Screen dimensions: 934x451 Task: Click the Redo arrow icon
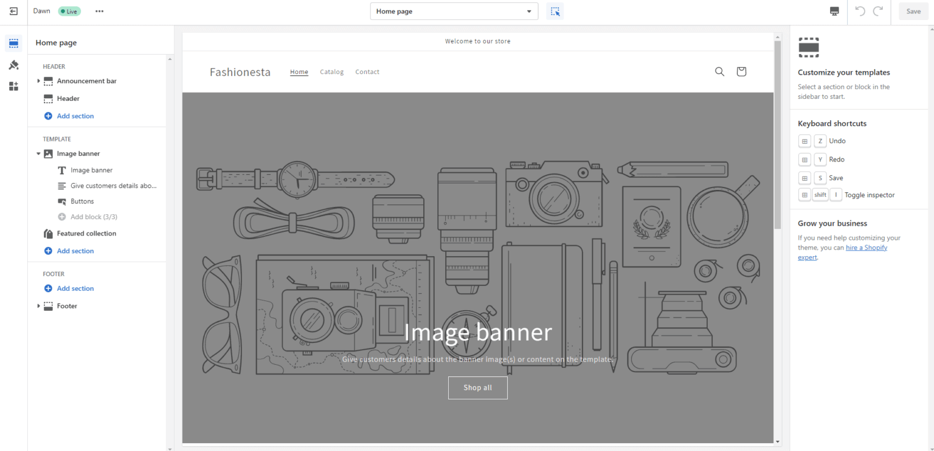pyautogui.click(x=877, y=12)
